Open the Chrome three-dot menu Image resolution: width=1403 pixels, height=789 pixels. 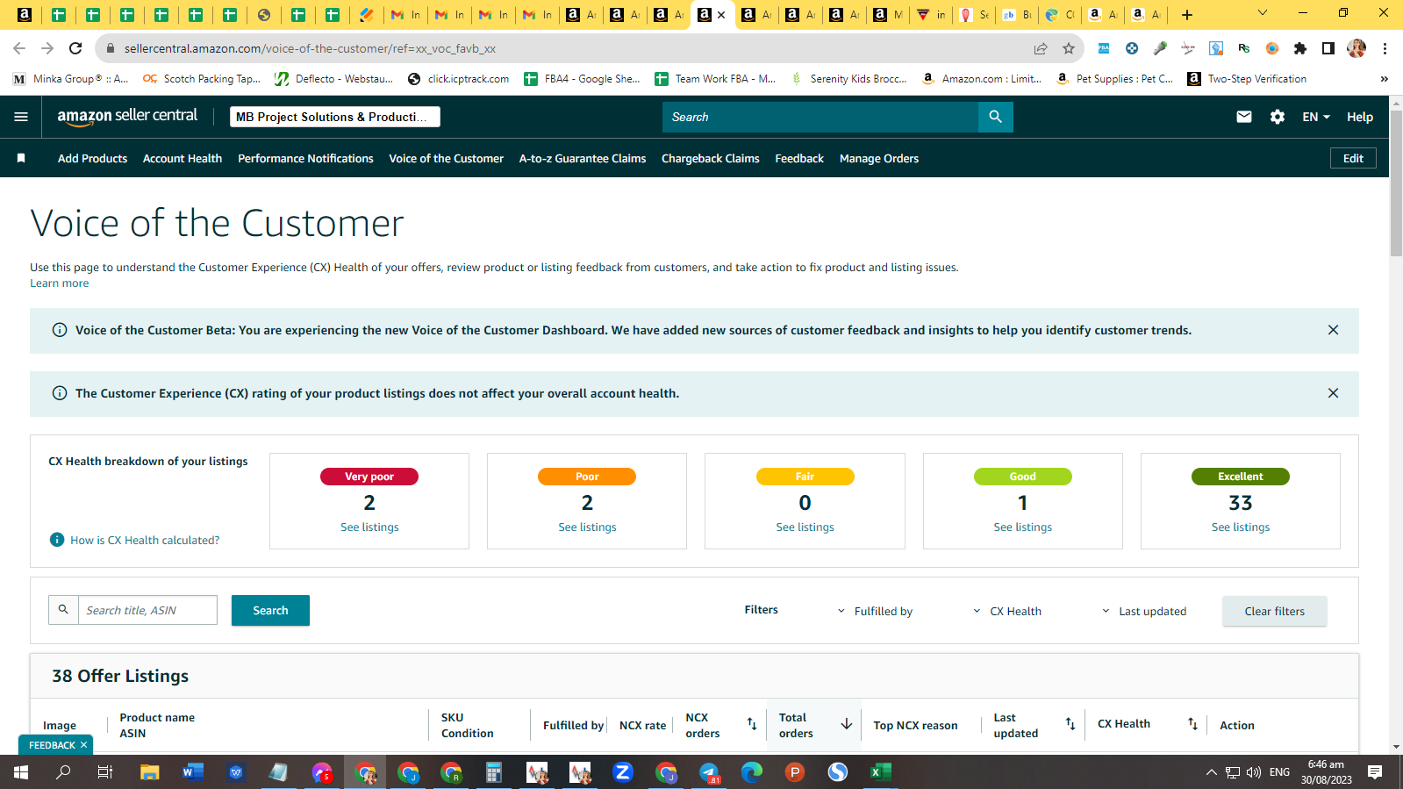coord(1385,48)
